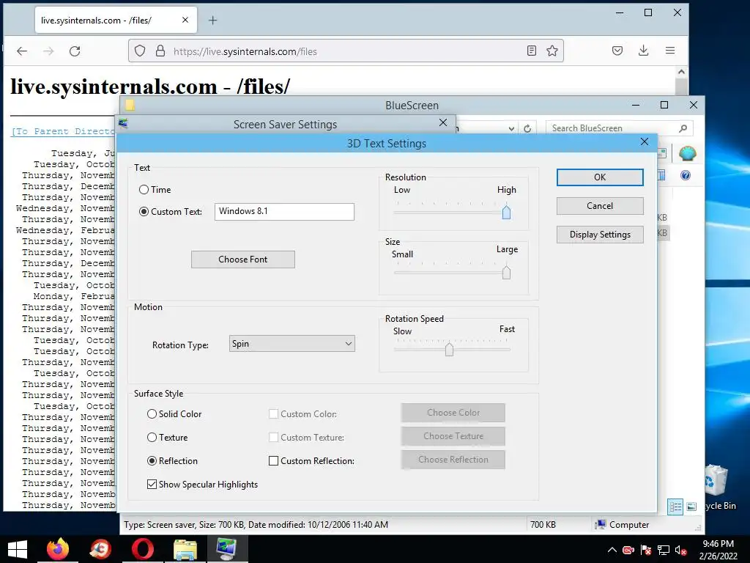Choose Solid Color surface style

pyautogui.click(x=152, y=413)
